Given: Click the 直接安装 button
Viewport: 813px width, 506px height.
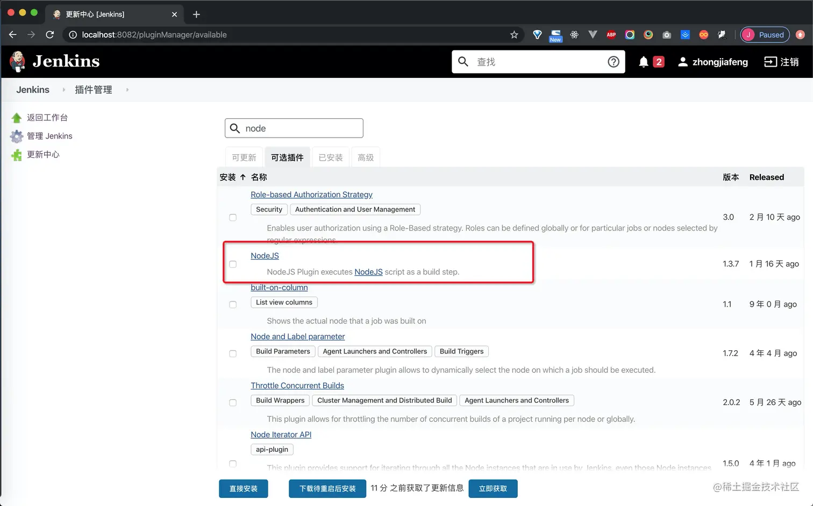Looking at the screenshot, I should [x=244, y=489].
